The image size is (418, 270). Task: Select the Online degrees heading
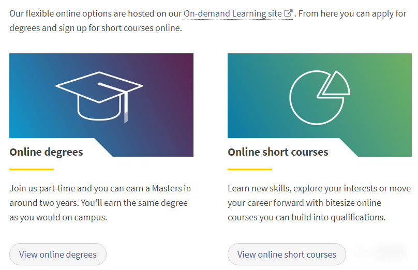pyautogui.click(x=46, y=152)
